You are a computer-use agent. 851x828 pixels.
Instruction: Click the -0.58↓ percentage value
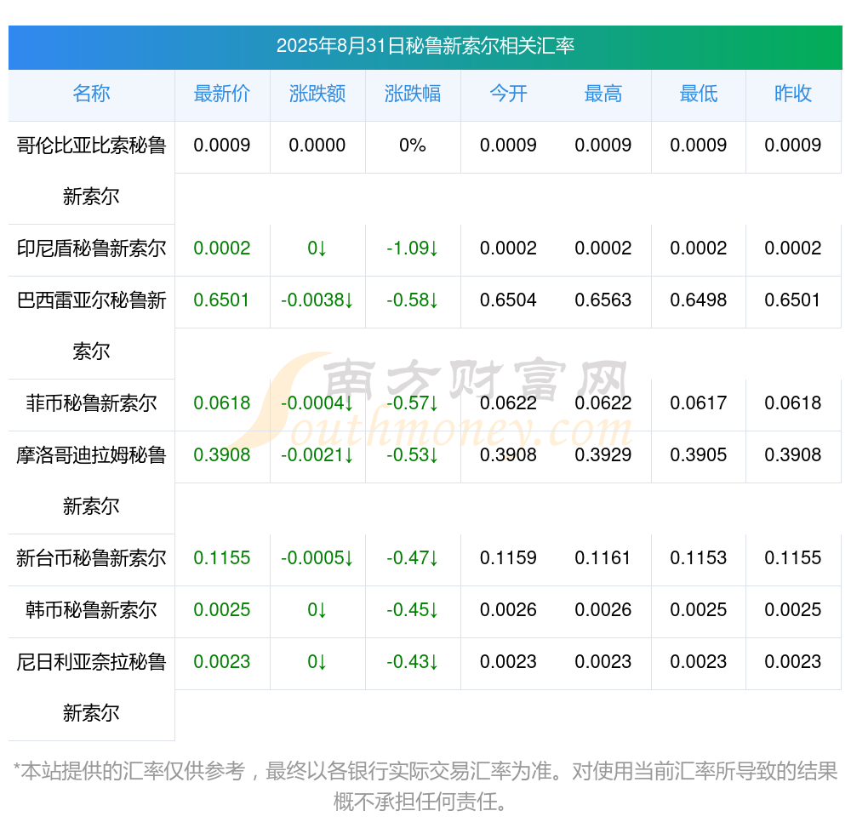pyautogui.click(x=413, y=300)
